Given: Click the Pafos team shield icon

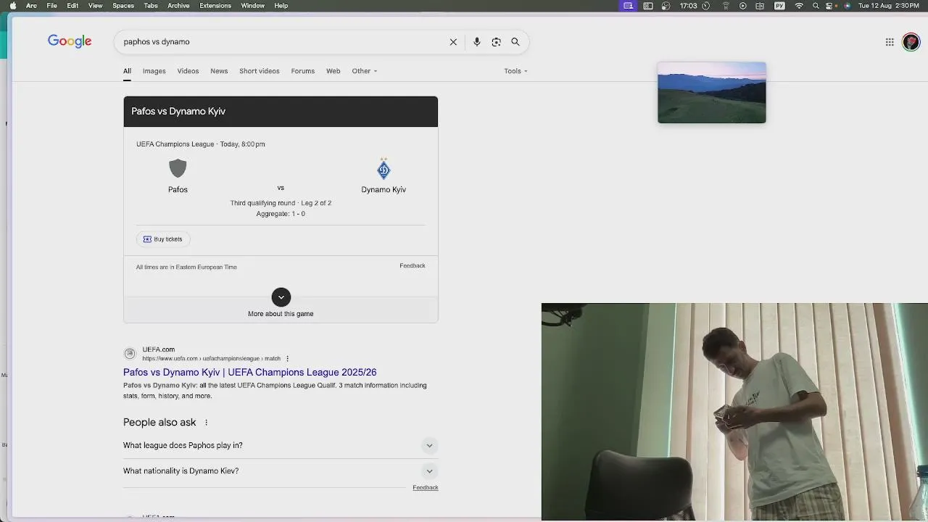Looking at the screenshot, I should [178, 168].
